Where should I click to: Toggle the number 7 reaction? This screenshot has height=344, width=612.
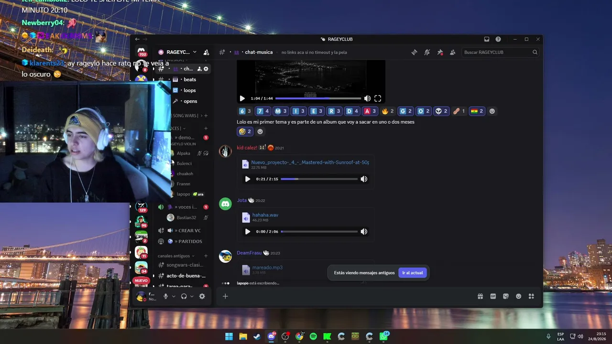point(263,111)
